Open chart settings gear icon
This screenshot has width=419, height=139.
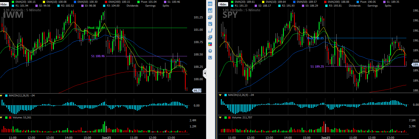click(x=210, y=51)
